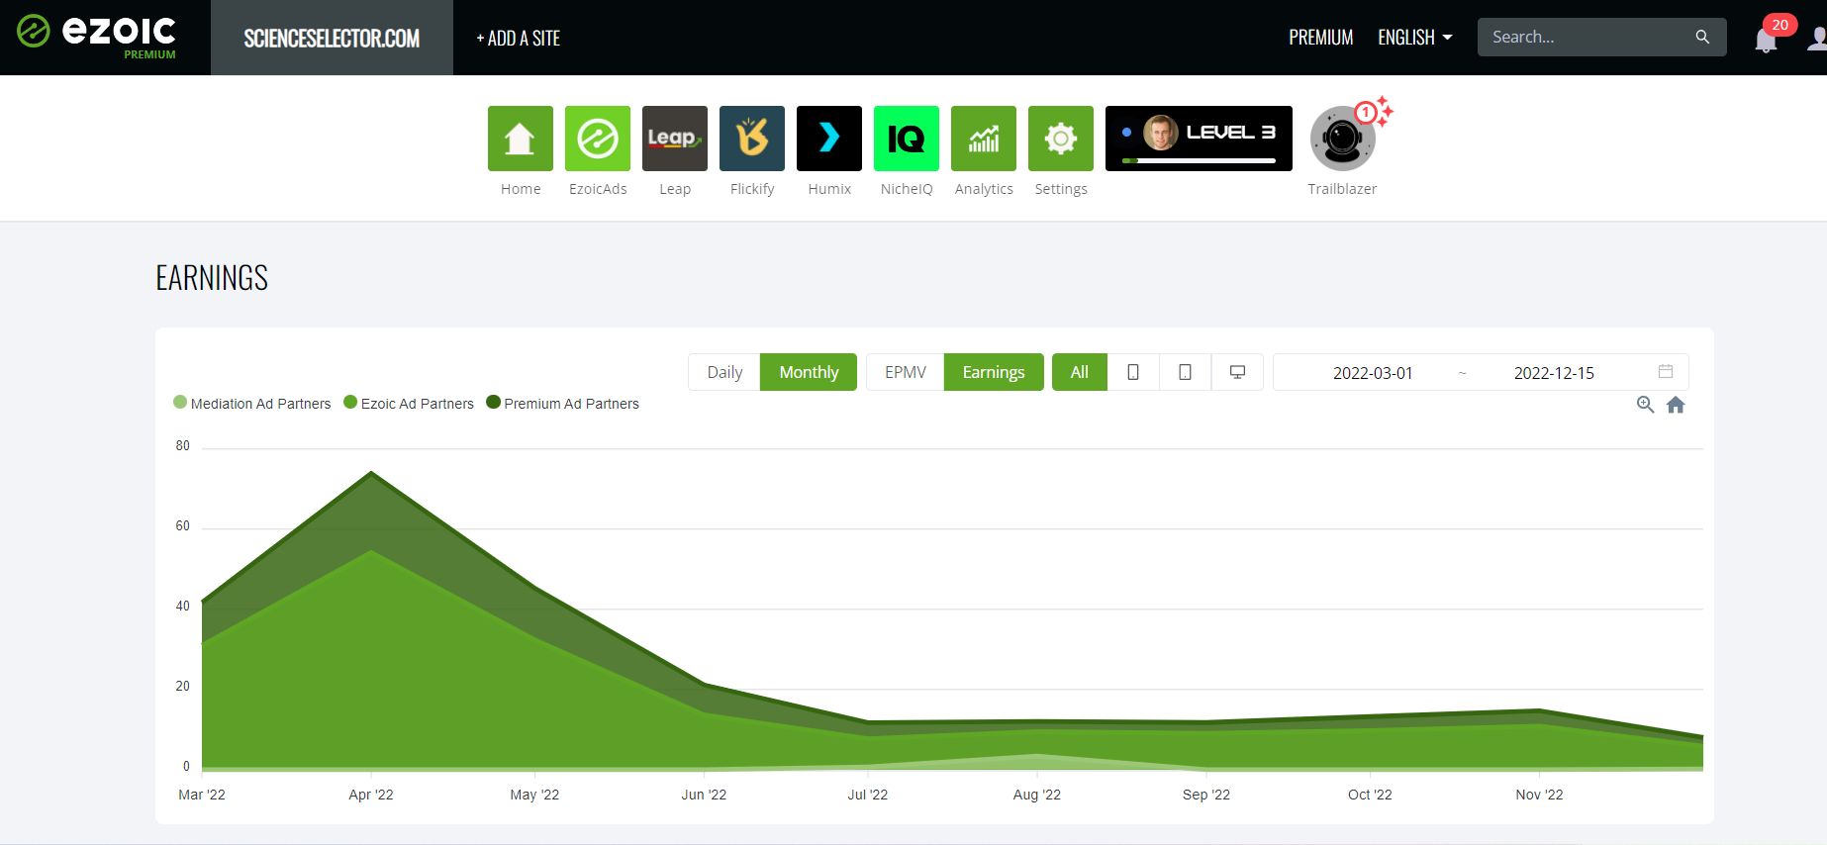Viewport: 1827px width, 845px height.
Task: Filter earnings by desktop device
Action: (x=1237, y=372)
